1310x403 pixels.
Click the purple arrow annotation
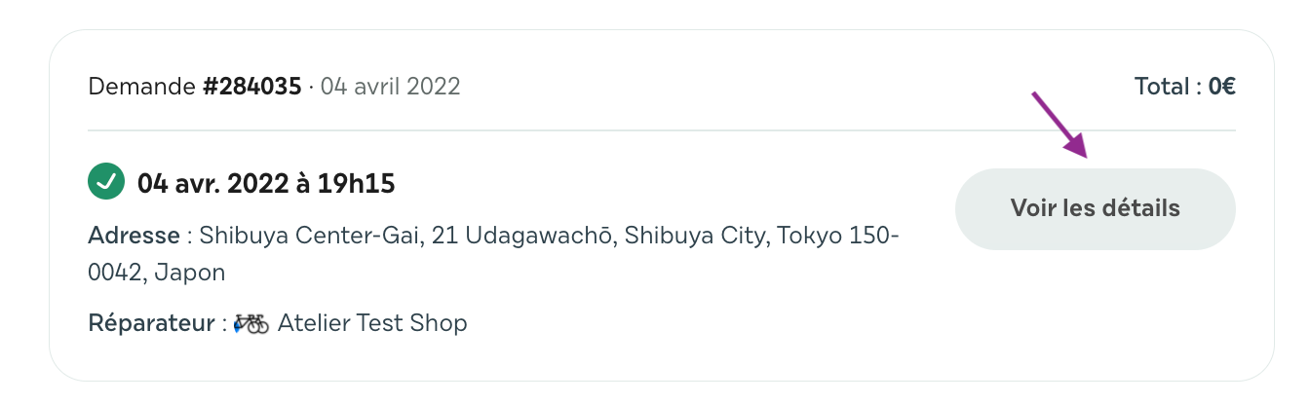(1059, 124)
